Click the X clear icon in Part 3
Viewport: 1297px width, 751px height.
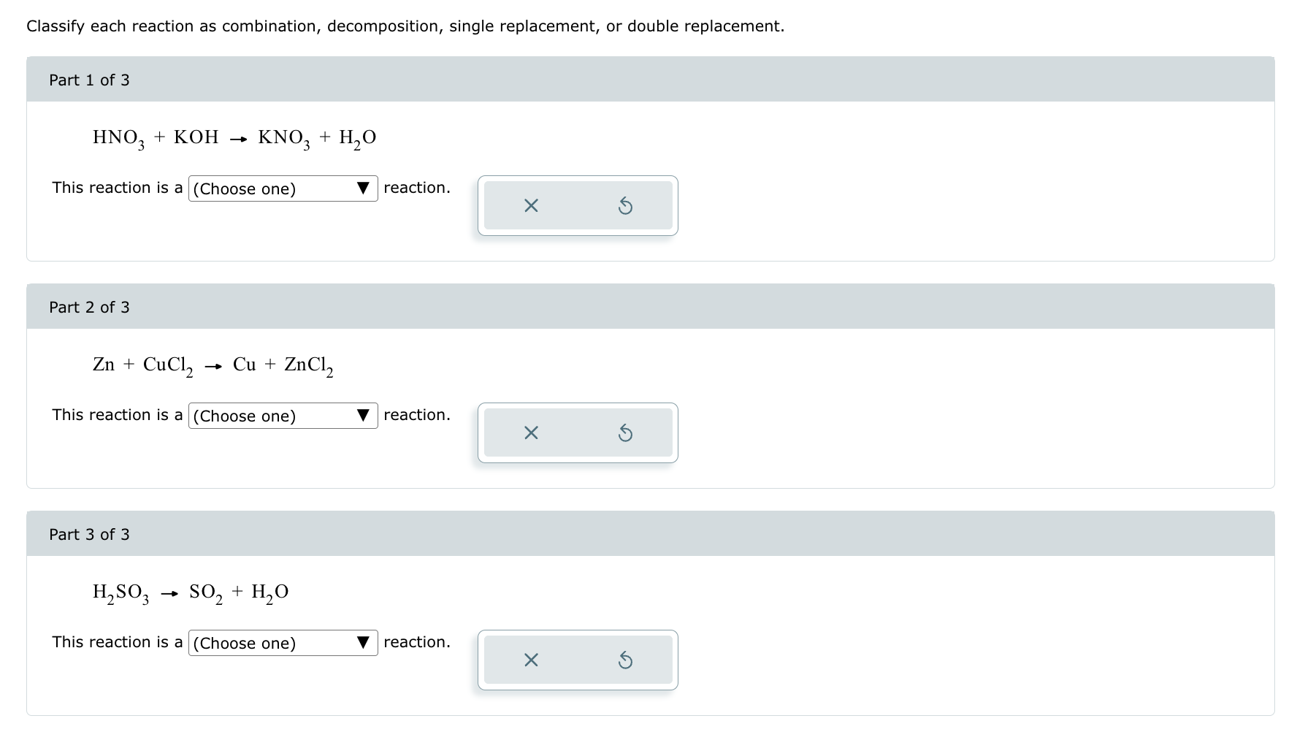click(530, 660)
